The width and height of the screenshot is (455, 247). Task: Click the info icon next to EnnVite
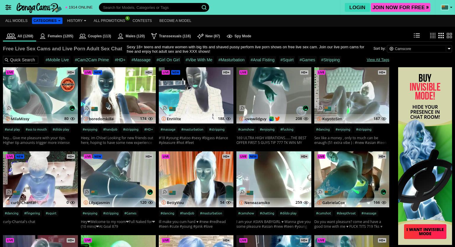pyautogui.click(x=164, y=119)
